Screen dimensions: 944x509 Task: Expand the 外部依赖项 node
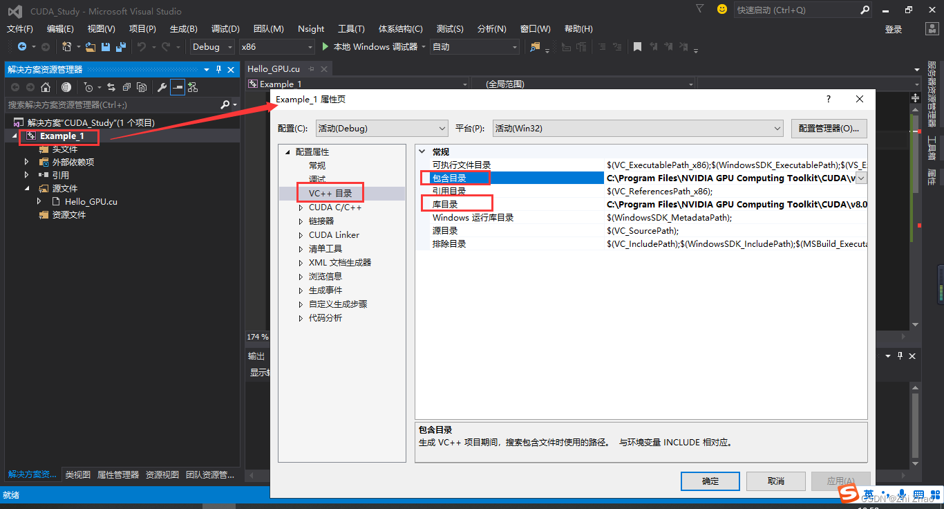(26, 162)
